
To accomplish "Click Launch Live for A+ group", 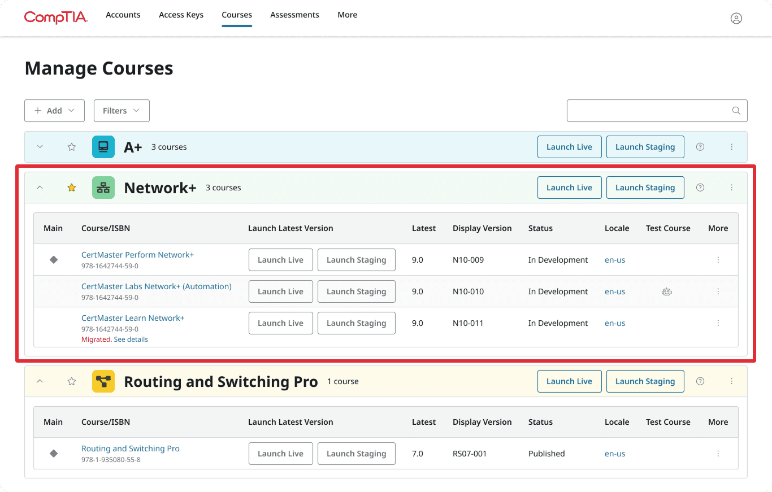I will point(569,147).
